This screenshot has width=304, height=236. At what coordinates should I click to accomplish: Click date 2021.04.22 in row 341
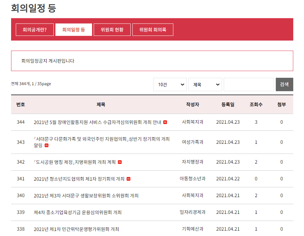tap(228, 179)
